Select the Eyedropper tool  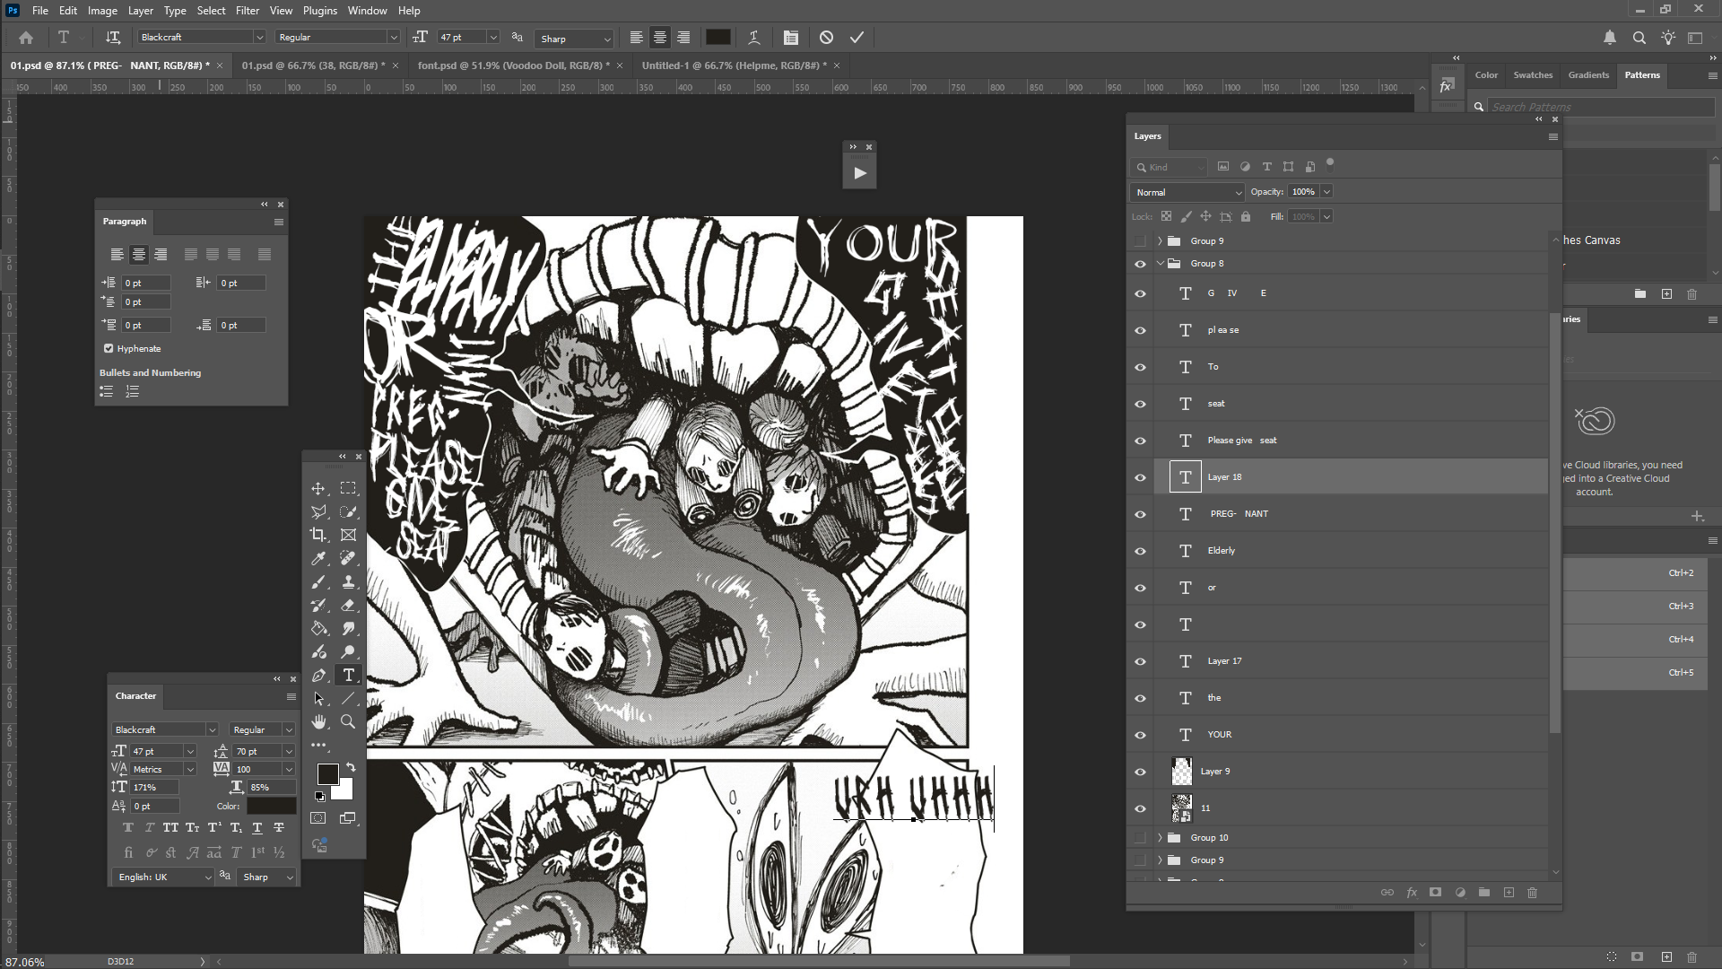[x=318, y=559]
